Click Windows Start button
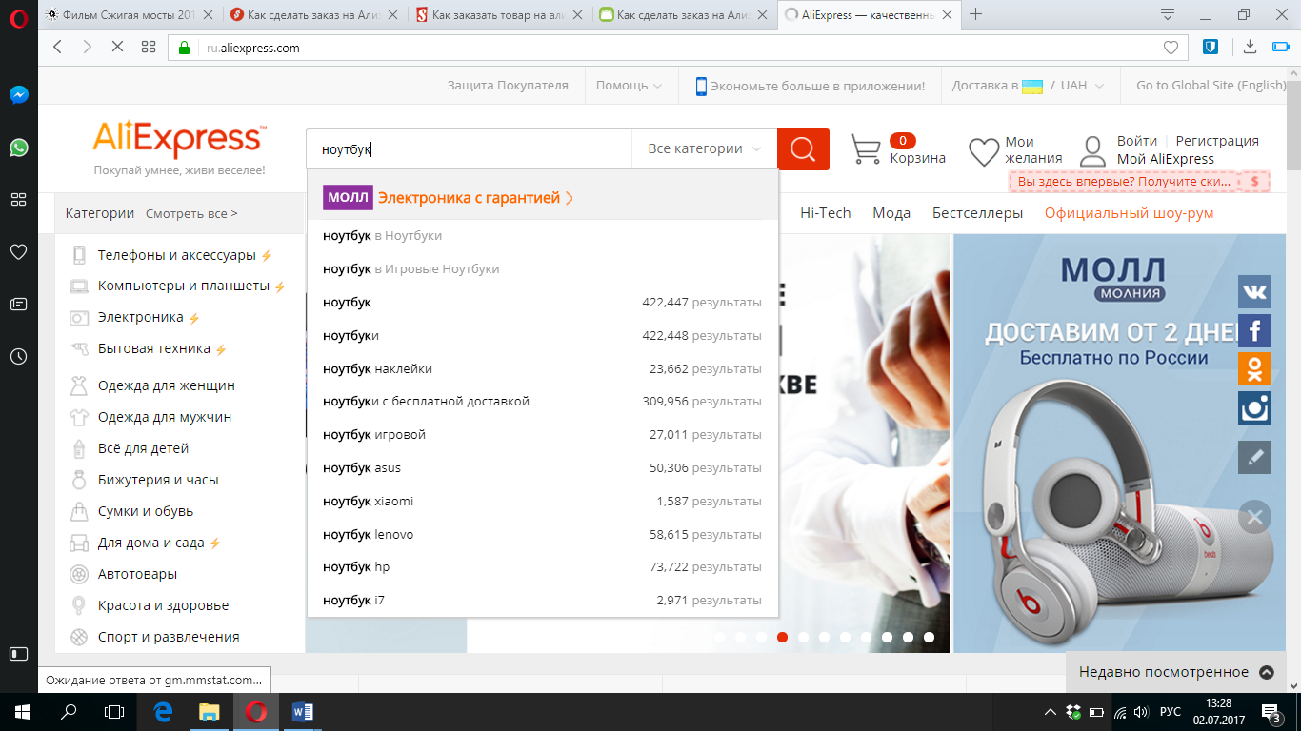The image size is (1301, 731). [x=23, y=711]
